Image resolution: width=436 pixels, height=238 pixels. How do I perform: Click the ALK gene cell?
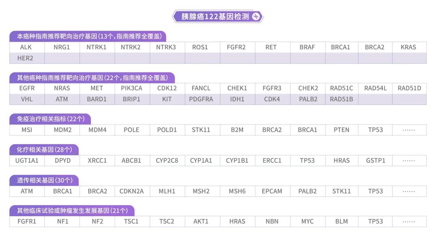point(27,47)
